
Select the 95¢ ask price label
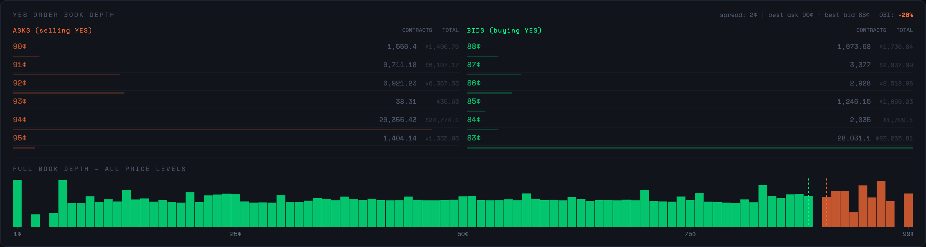coord(20,138)
